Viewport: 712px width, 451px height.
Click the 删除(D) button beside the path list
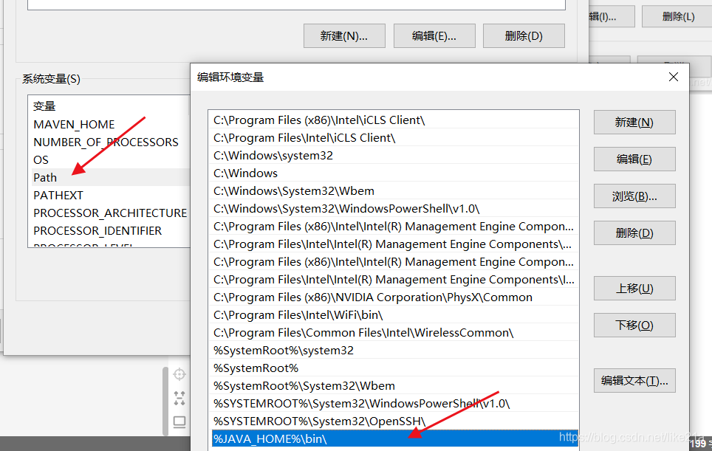pyautogui.click(x=634, y=233)
